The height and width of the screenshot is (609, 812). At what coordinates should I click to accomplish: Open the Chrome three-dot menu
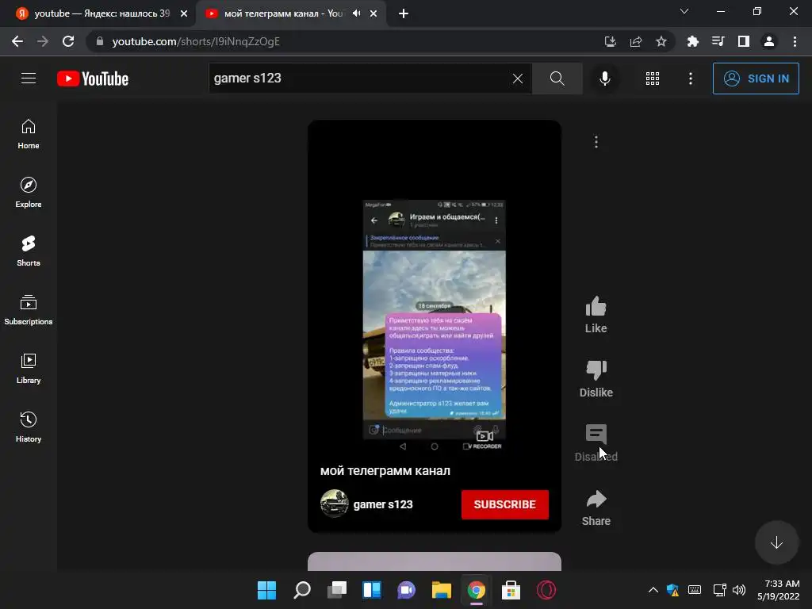tap(795, 41)
